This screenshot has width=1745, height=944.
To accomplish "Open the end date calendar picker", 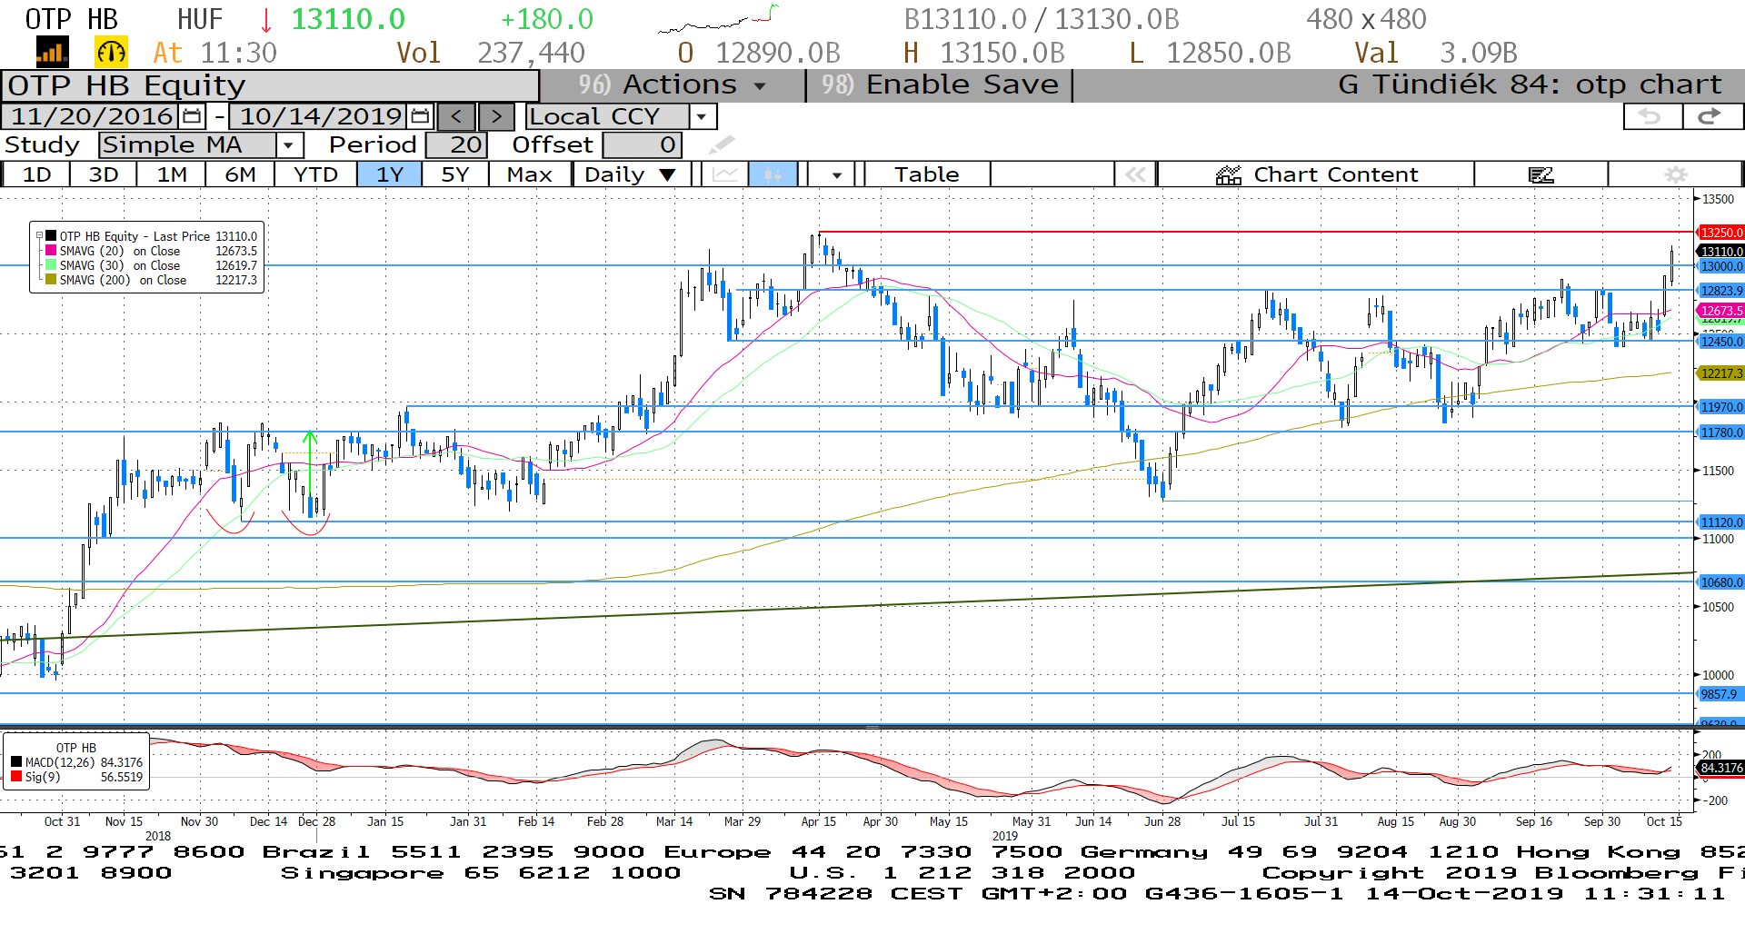I will coord(420,116).
